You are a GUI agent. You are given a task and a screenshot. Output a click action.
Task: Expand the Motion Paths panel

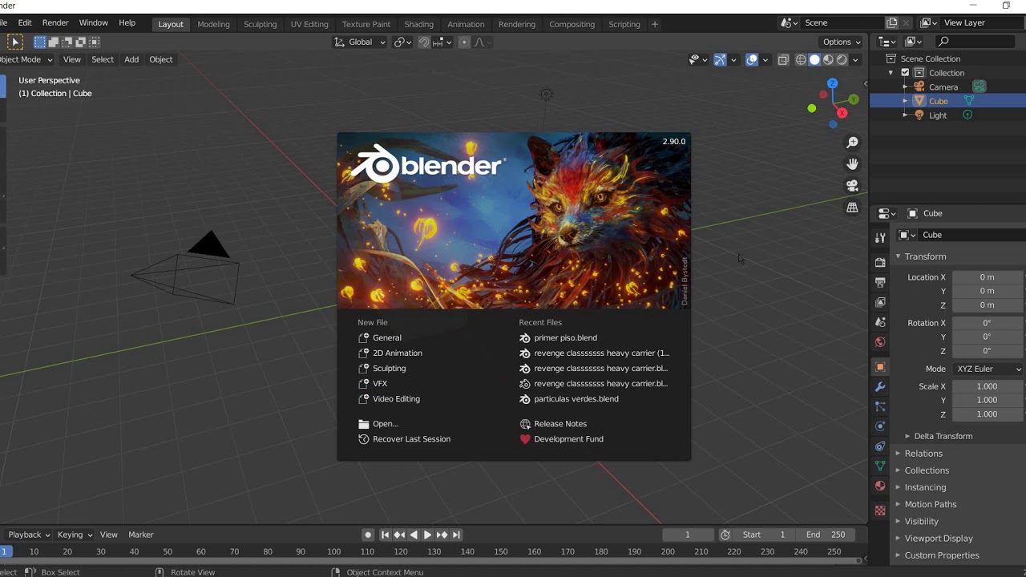(x=930, y=504)
